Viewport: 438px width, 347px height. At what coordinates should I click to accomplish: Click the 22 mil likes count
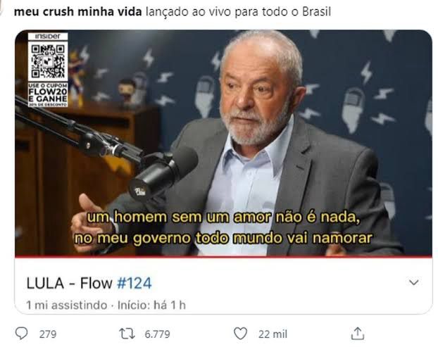tap(273, 334)
